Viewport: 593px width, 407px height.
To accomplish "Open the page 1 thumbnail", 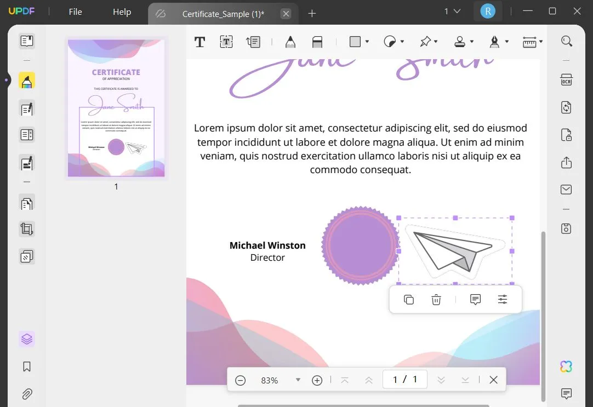I will coord(116,107).
